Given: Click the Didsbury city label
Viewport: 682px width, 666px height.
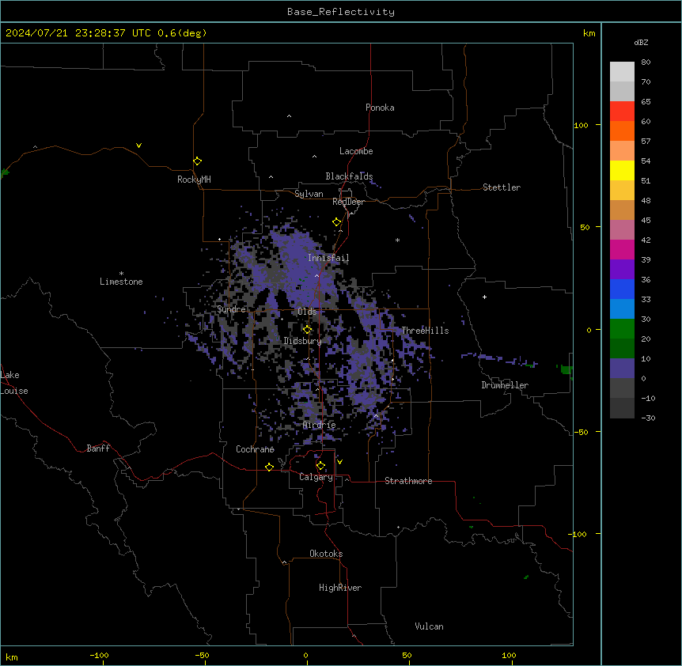Looking at the screenshot, I should pos(303,341).
